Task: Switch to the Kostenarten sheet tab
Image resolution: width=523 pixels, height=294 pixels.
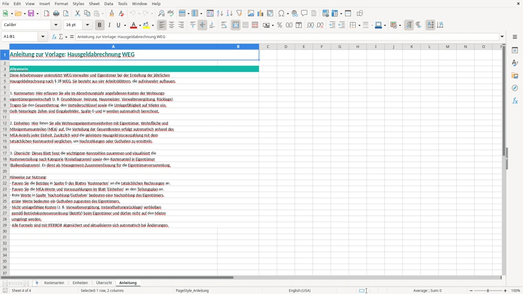Action: 54,283
